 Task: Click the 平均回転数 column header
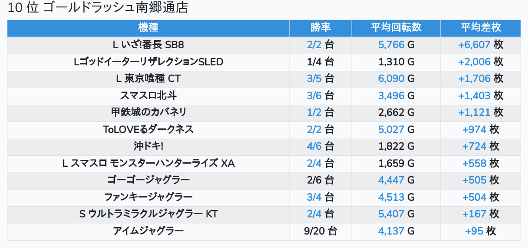pyautogui.click(x=396, y=28)
